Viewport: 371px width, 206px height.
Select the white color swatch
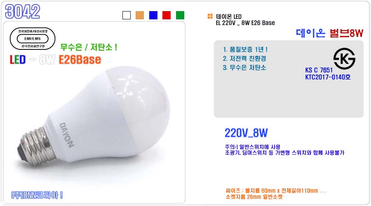pyautogui.click(x=127, y=15)
